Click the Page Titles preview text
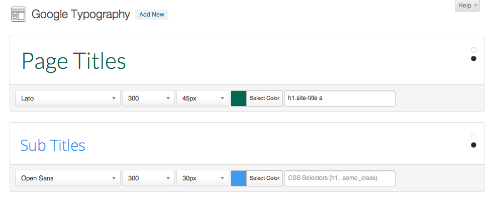 pos(74,61)
